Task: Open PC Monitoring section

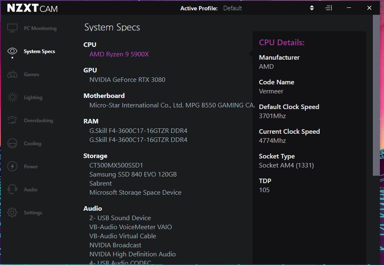Action: click(x=40, y=28)
